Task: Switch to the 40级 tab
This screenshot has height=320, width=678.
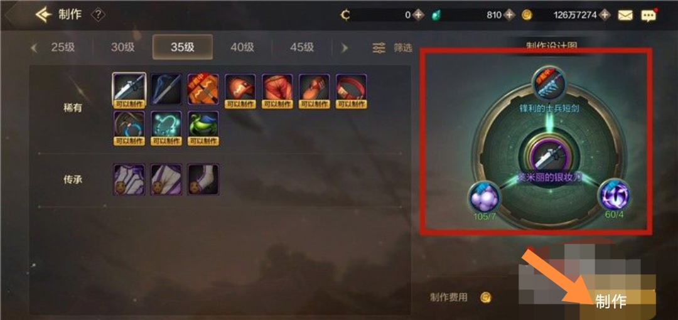Action: click(242, 47)
